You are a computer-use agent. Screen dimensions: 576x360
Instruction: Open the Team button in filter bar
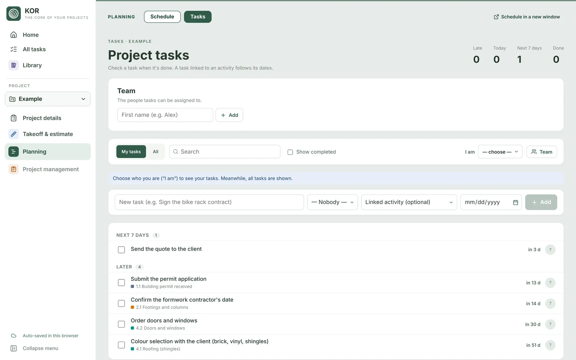542,152
